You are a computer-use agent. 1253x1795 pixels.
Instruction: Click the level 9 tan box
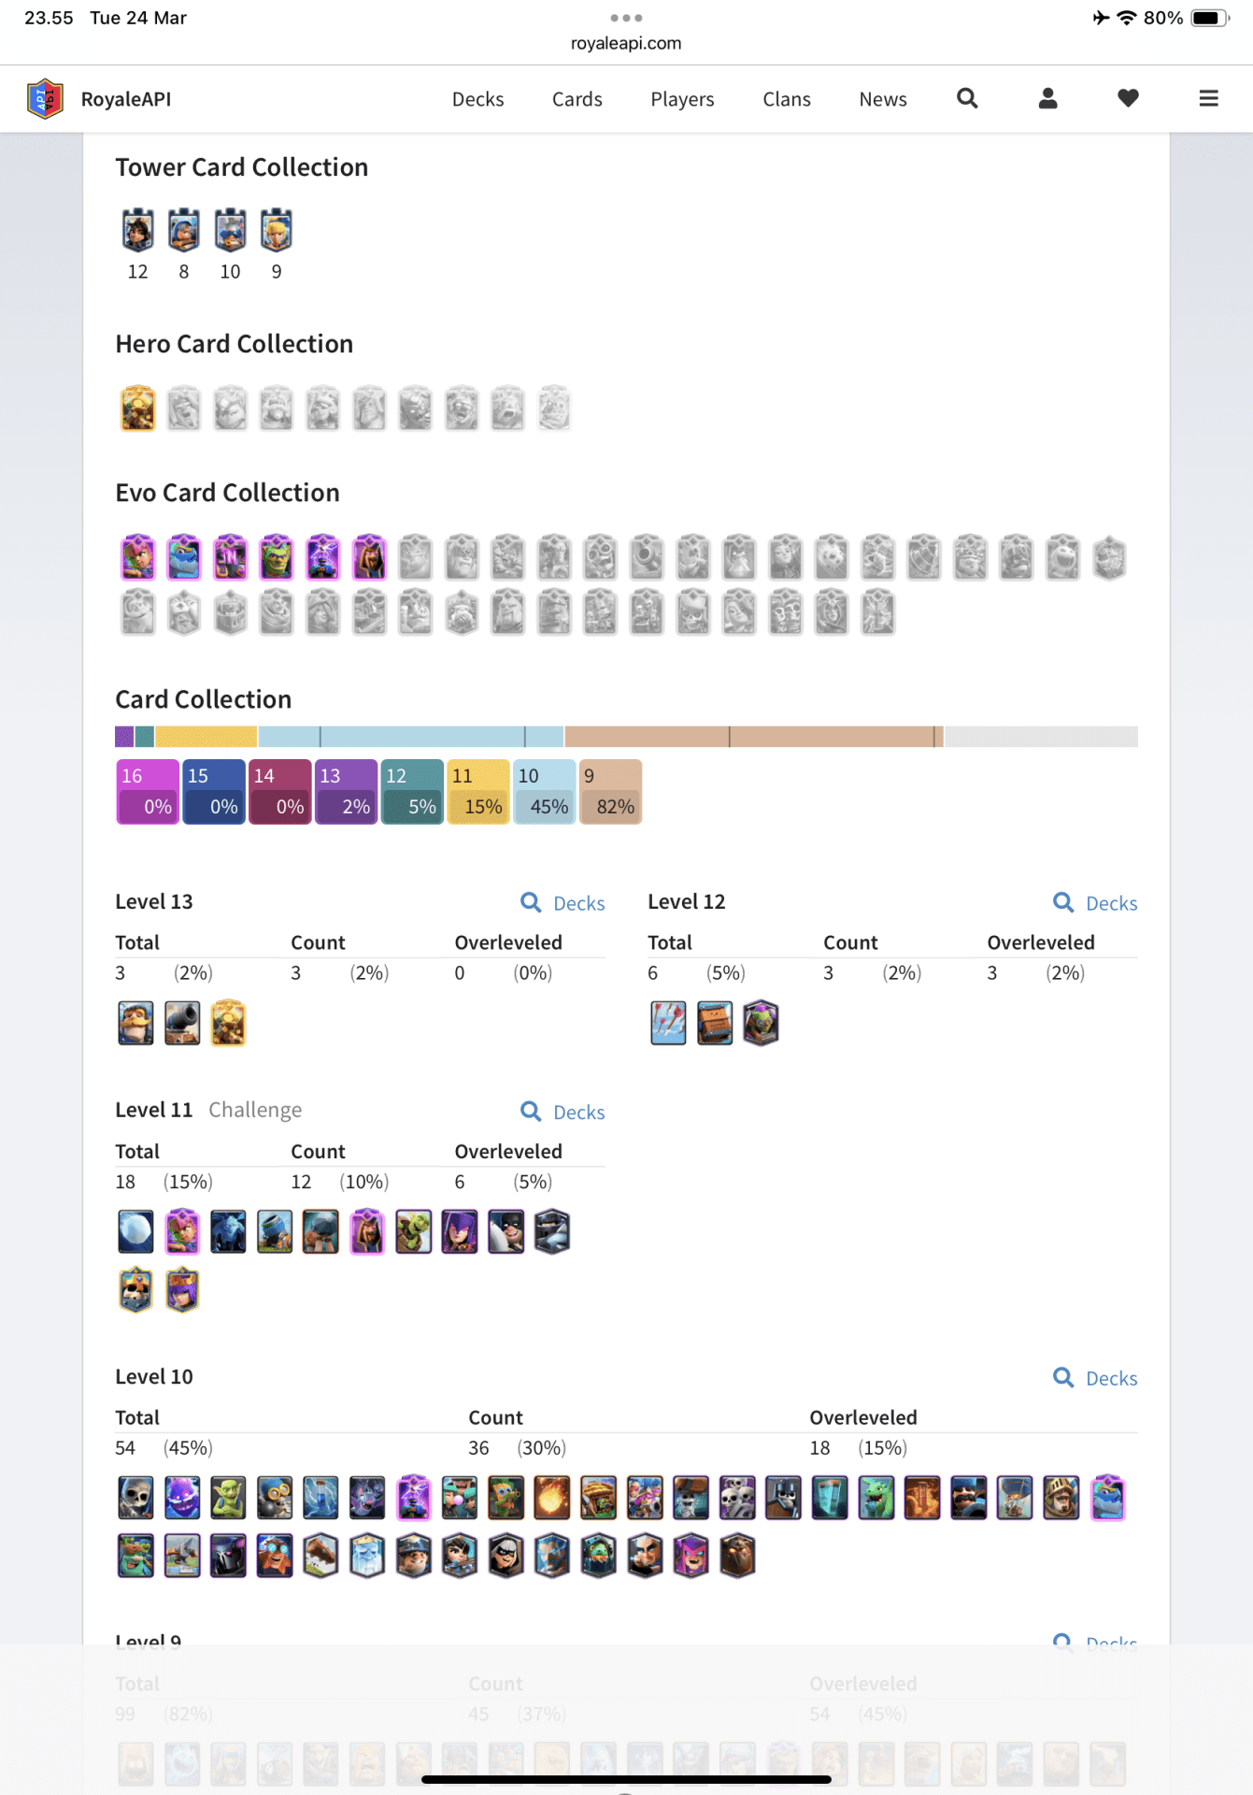pos(610,791)
